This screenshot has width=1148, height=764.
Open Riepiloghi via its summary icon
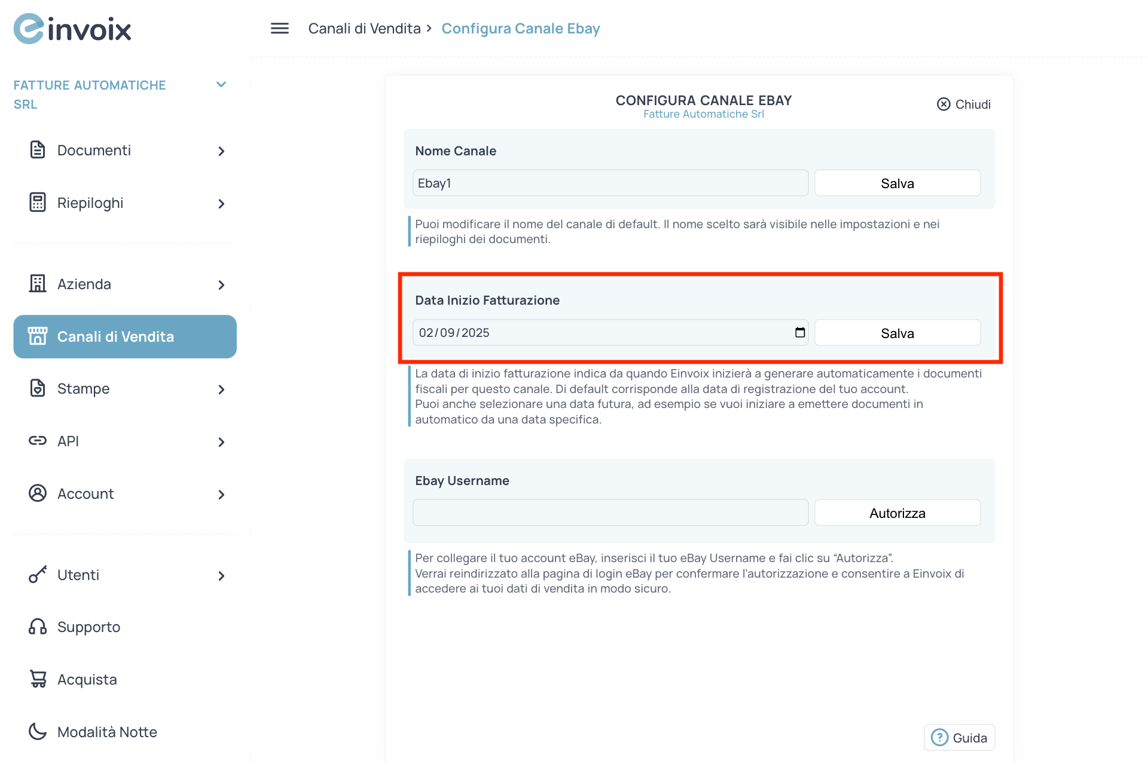click(x=38, y=202)
